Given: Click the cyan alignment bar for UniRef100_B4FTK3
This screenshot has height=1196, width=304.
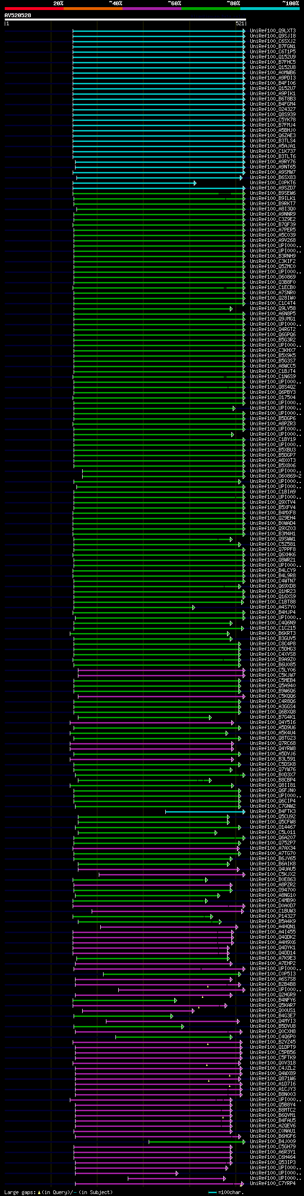Looking at the screenshot, I should coord(205,812).
